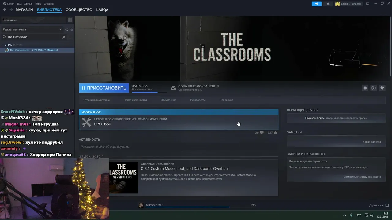Click the activity post input field

tap(179, 147)
